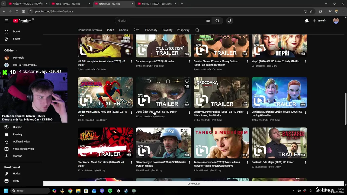Viewport: 347px width, 195px height.
Task: Switch to the Živě tab
Action: [136, 30]
